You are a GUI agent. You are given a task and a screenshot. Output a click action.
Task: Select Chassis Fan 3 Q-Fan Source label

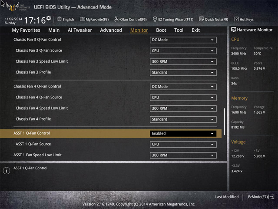coord(39,51)
